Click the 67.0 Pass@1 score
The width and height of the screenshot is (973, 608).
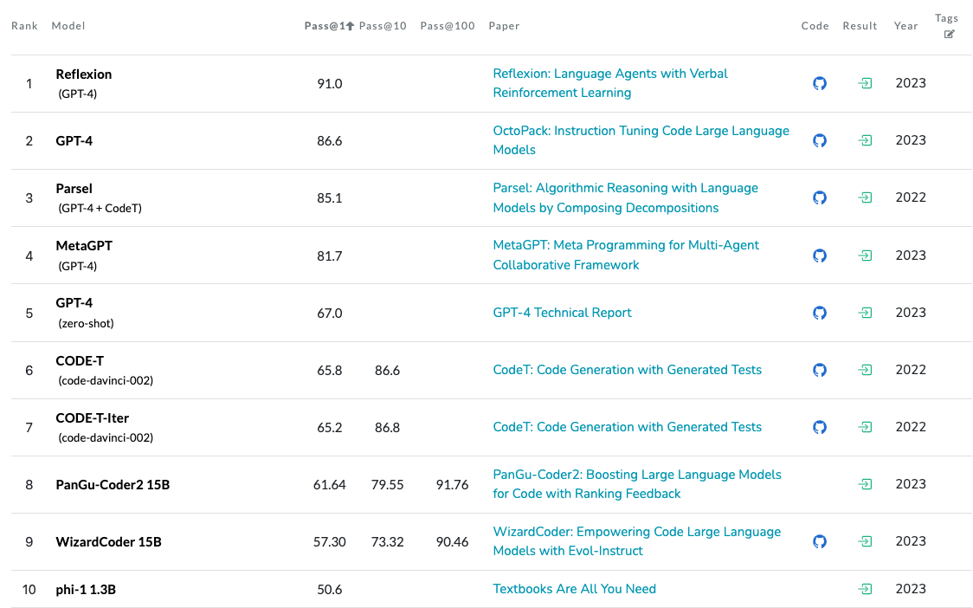(x=330, y=313)
